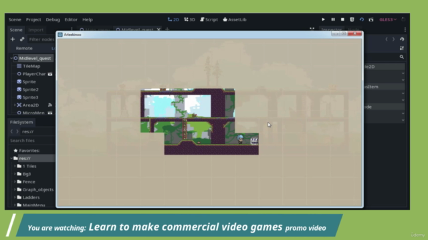
Task: Add a new node with the plus icon
Action: point(13,39)
